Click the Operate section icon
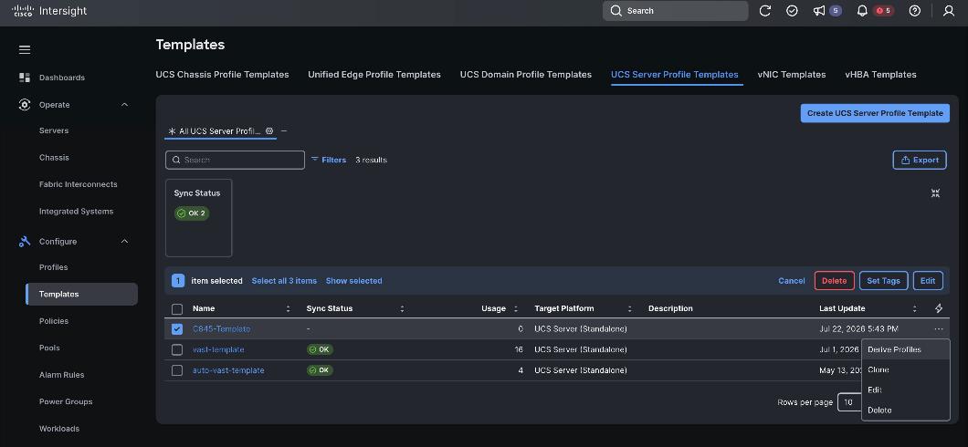Screen dimensions: 968x447 click(x=25, y=105)
